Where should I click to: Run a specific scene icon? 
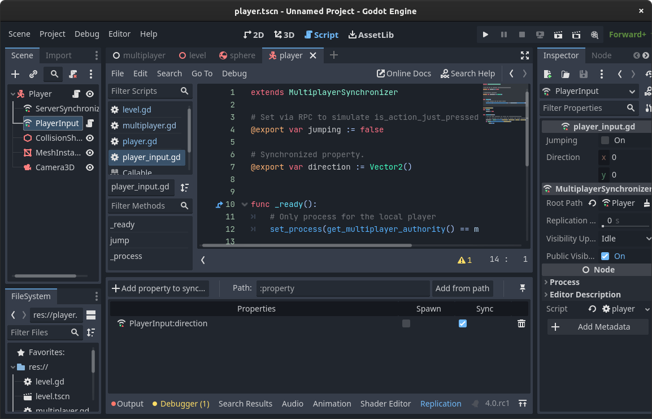(x=576, y=34)
